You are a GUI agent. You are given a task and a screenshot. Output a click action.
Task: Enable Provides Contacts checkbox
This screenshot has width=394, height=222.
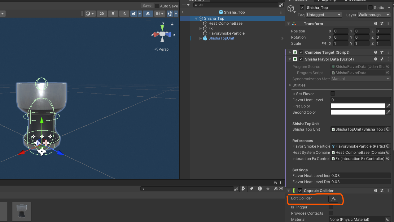331,213
